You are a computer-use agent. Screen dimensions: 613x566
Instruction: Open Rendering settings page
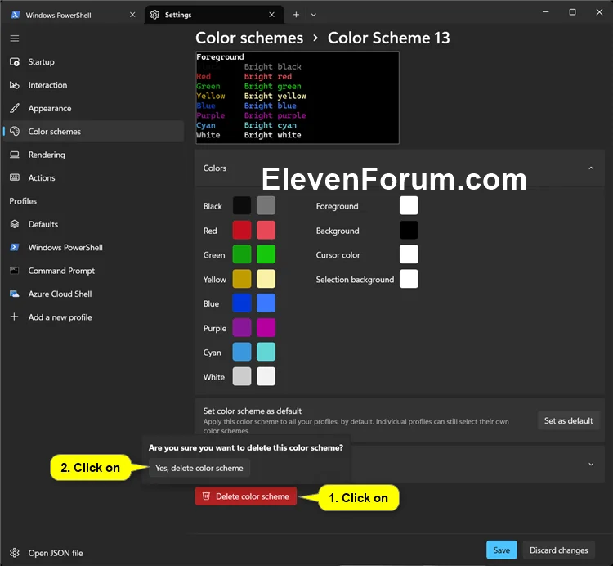click(x=93, y=155)
